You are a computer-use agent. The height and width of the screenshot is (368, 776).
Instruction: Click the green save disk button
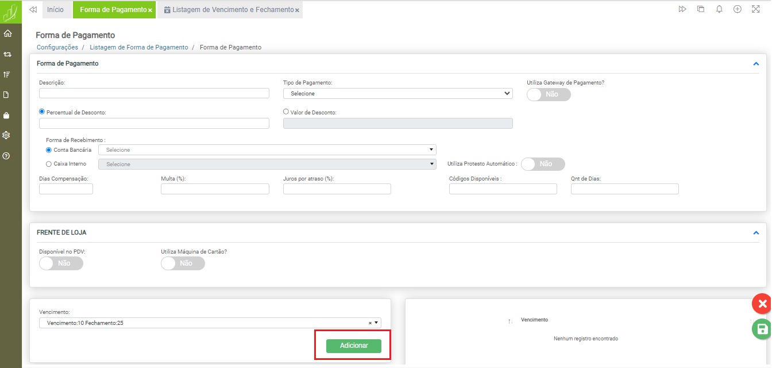coord(762,329)
